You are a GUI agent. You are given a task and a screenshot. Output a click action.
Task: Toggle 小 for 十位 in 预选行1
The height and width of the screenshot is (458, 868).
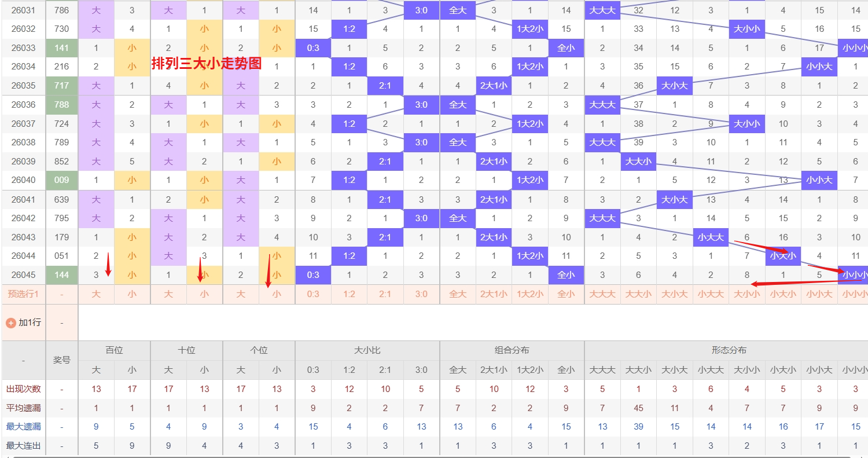click(x=204, y=294)
